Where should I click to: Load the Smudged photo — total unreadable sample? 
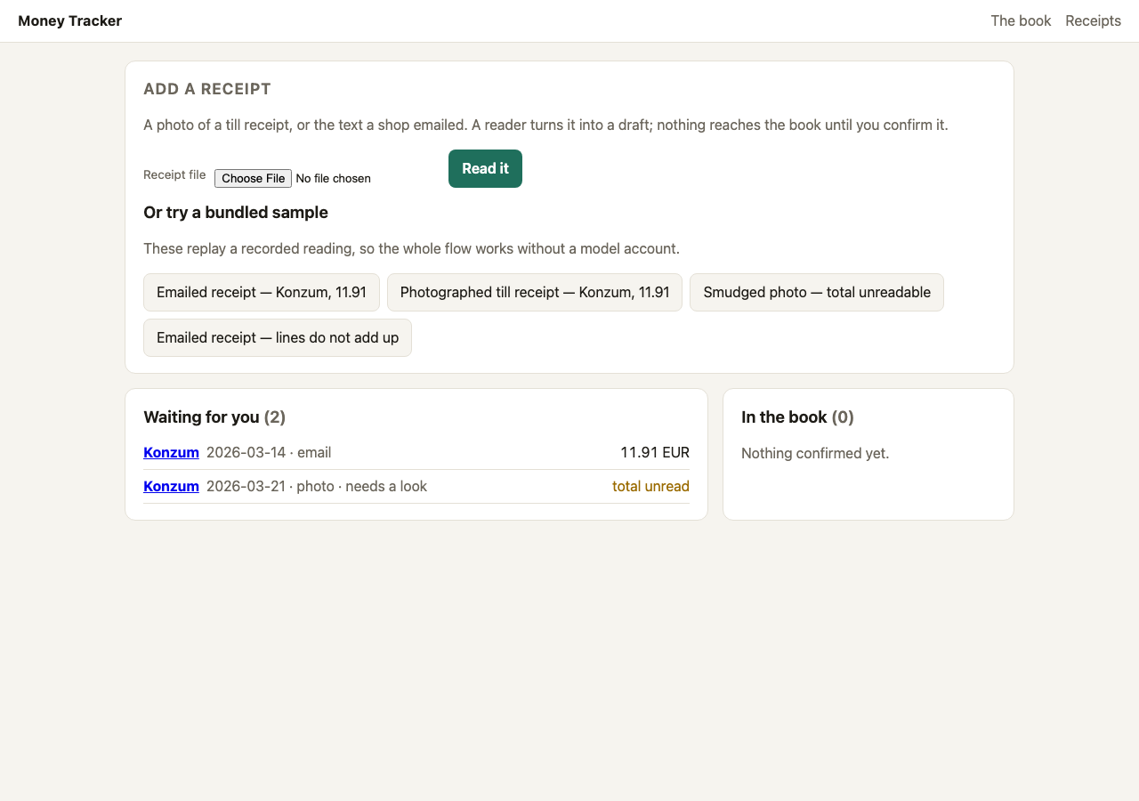817,292
